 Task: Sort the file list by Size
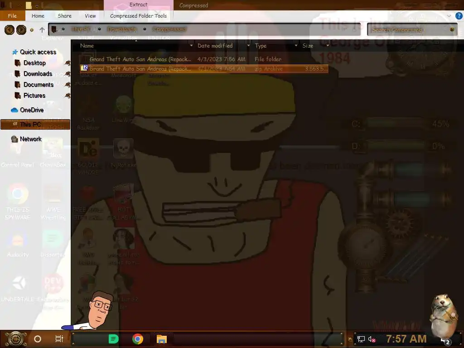pyautogui.click(x=308, y=46)
